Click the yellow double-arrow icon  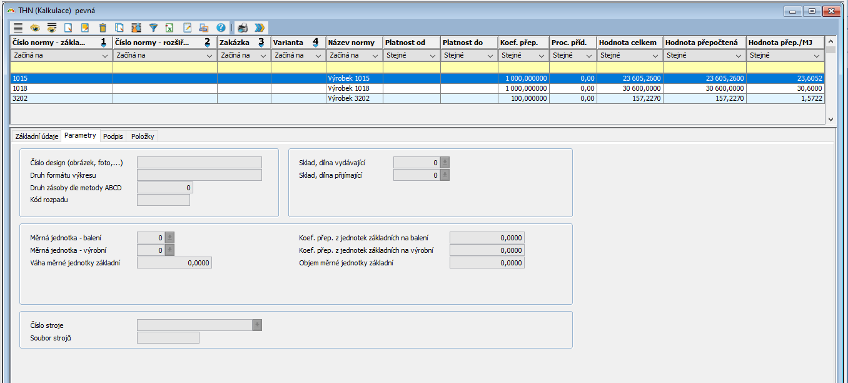[x=260, y=28]
